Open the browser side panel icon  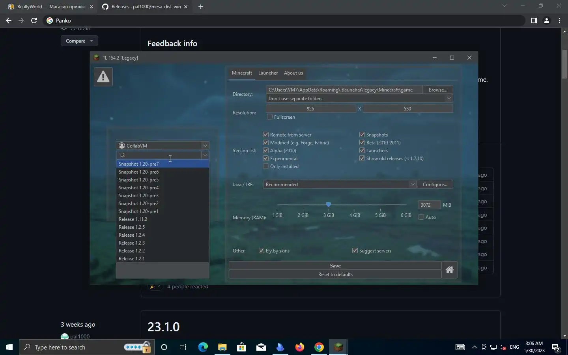click(x=534, y=21)
